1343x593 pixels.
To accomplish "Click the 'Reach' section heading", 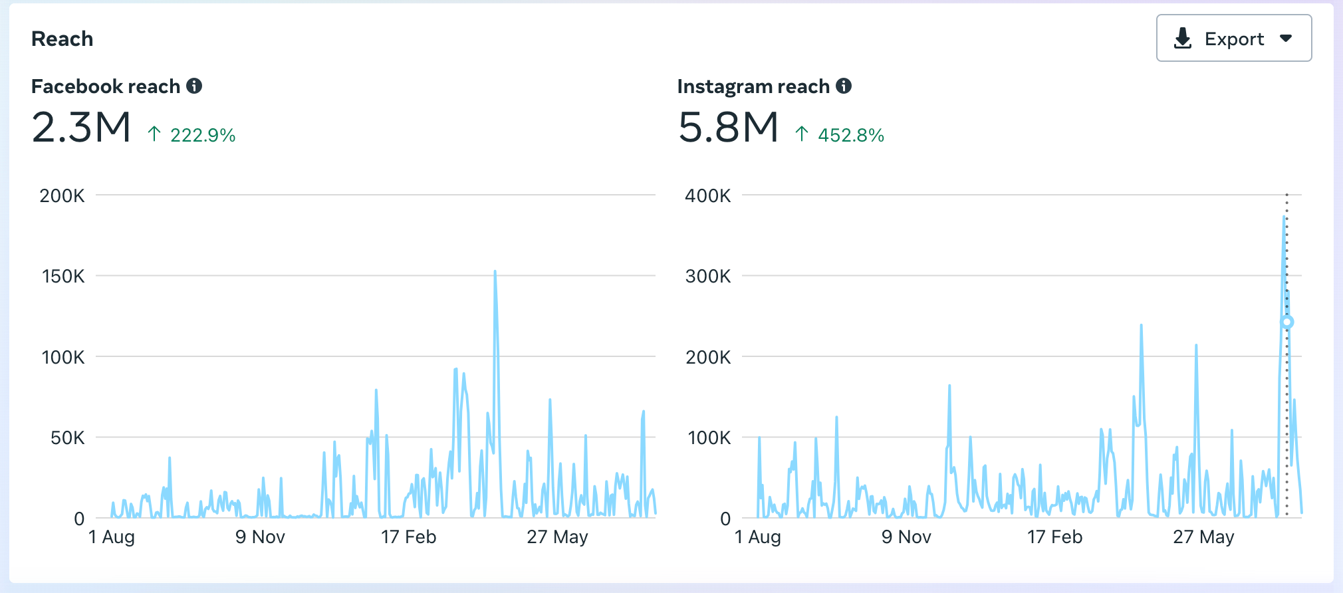I will pyautogui.click(x=62, y=39).
